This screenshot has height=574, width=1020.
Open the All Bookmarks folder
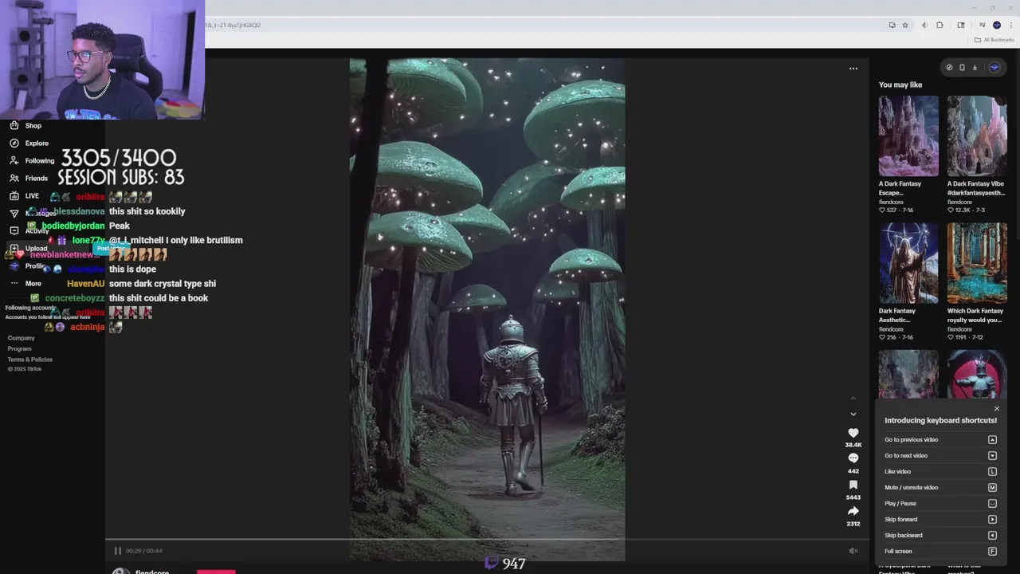pyautogui.click(x=994, y=39)
